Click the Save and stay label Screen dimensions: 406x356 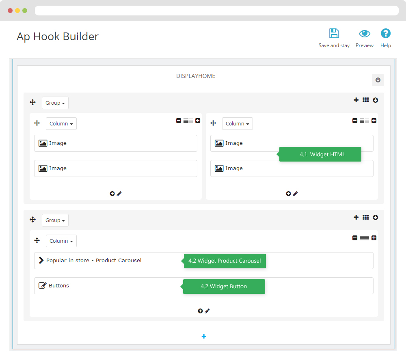coord(334,45)
